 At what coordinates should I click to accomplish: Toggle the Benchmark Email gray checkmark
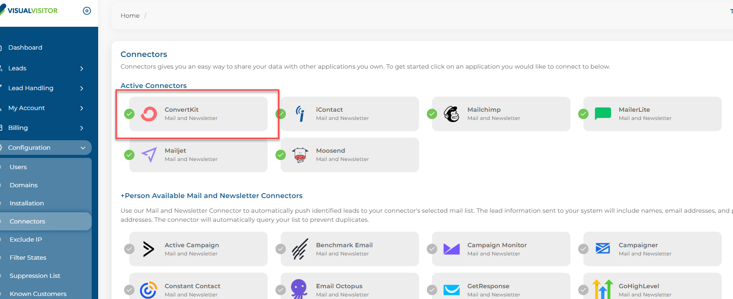click(281, 249)
